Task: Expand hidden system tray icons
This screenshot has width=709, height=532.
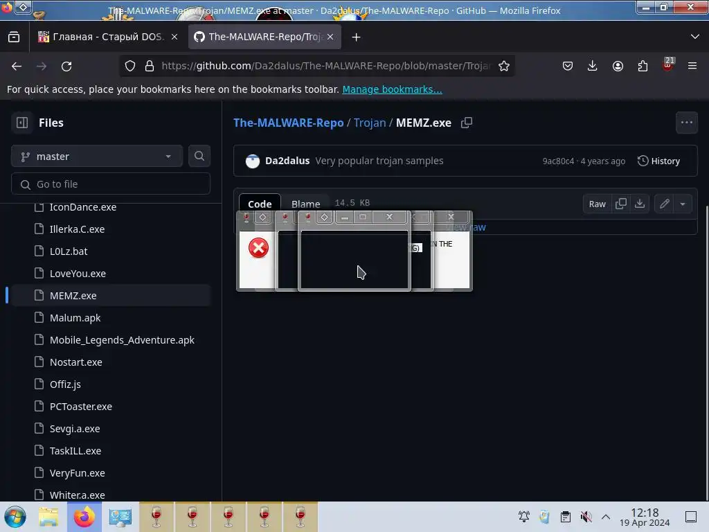Action: [x=606, y=517]
